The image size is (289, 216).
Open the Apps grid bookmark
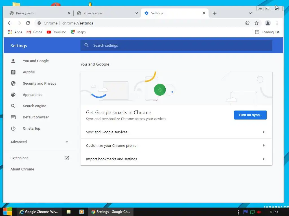coord(15,32)
